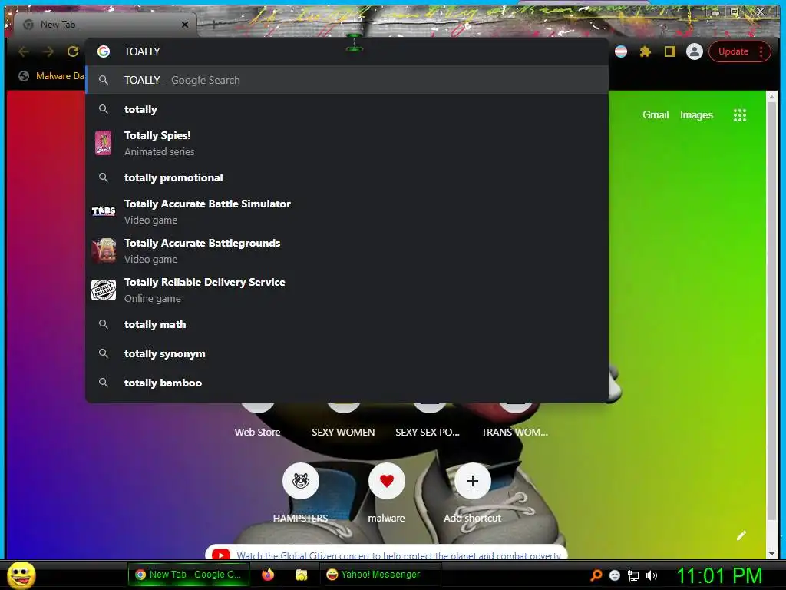Screen dimensions: 786x590
Task: Click the Google logo in address bar
Action: (x=104, y=51)
